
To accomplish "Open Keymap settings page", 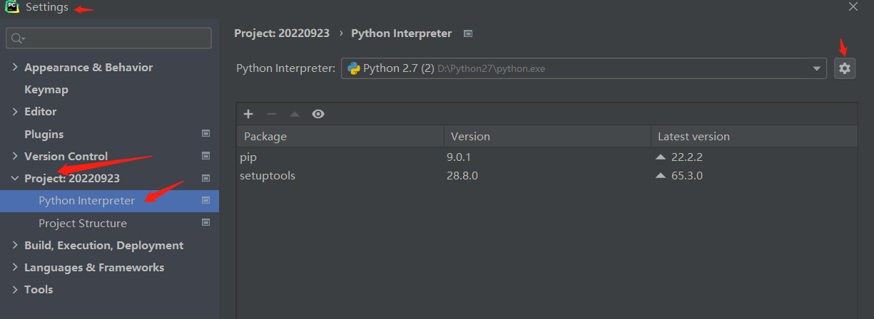I will pos(46,89).
